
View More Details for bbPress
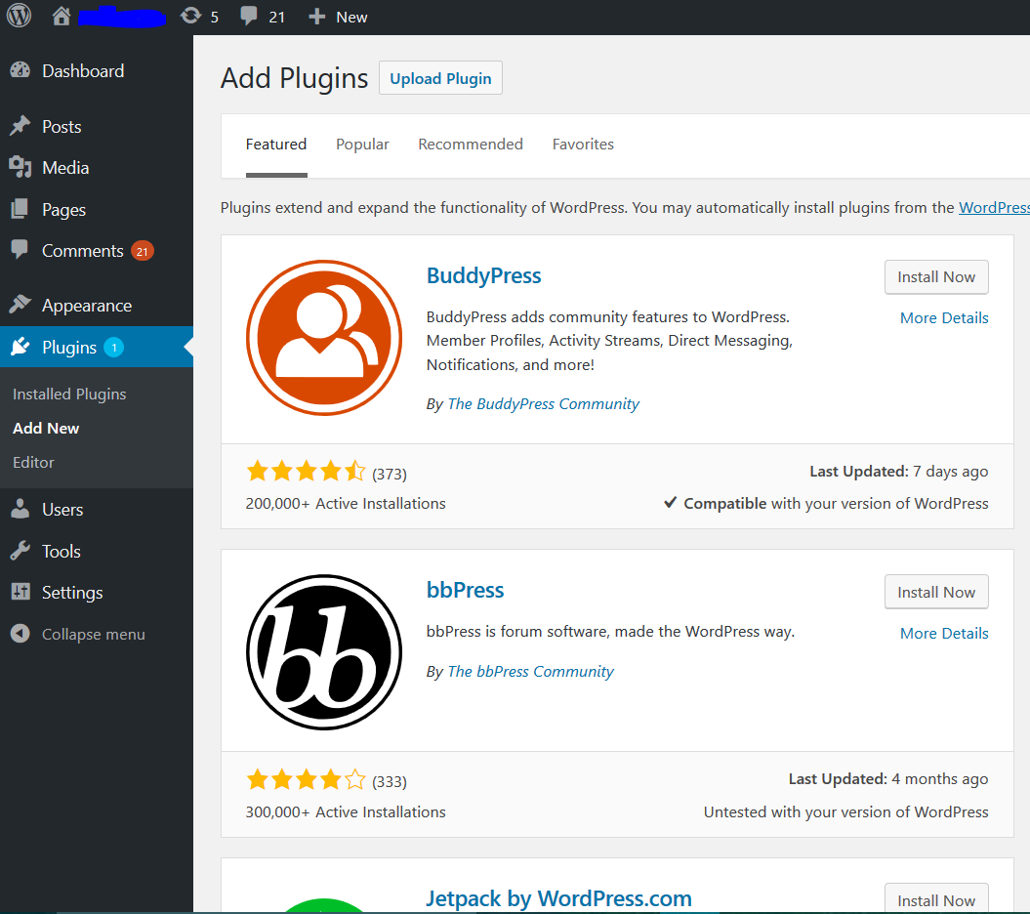click(x=944, y=634)
